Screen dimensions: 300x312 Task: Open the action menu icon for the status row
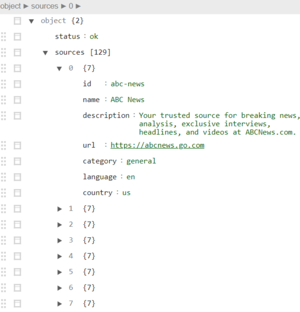[17, 37]
